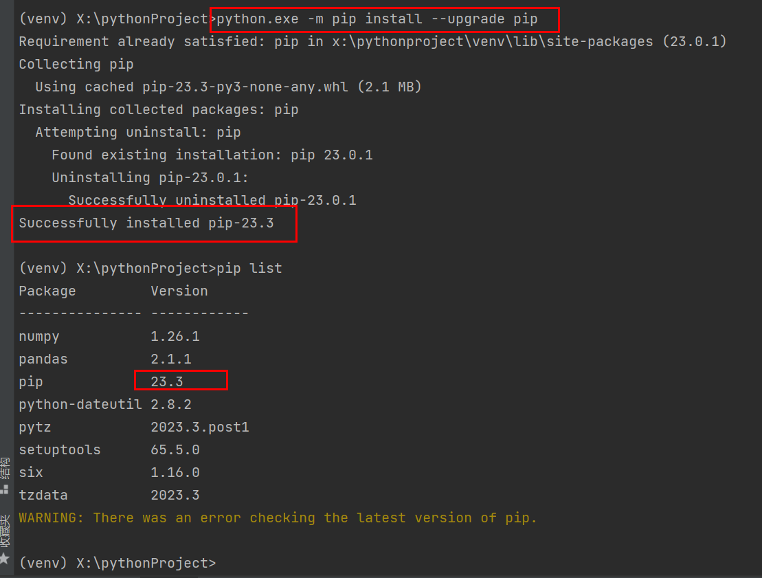Viewport: 762px width, 578px height.
Task: Open the 结构 side tool tab
Action: (x=5, y=469)
